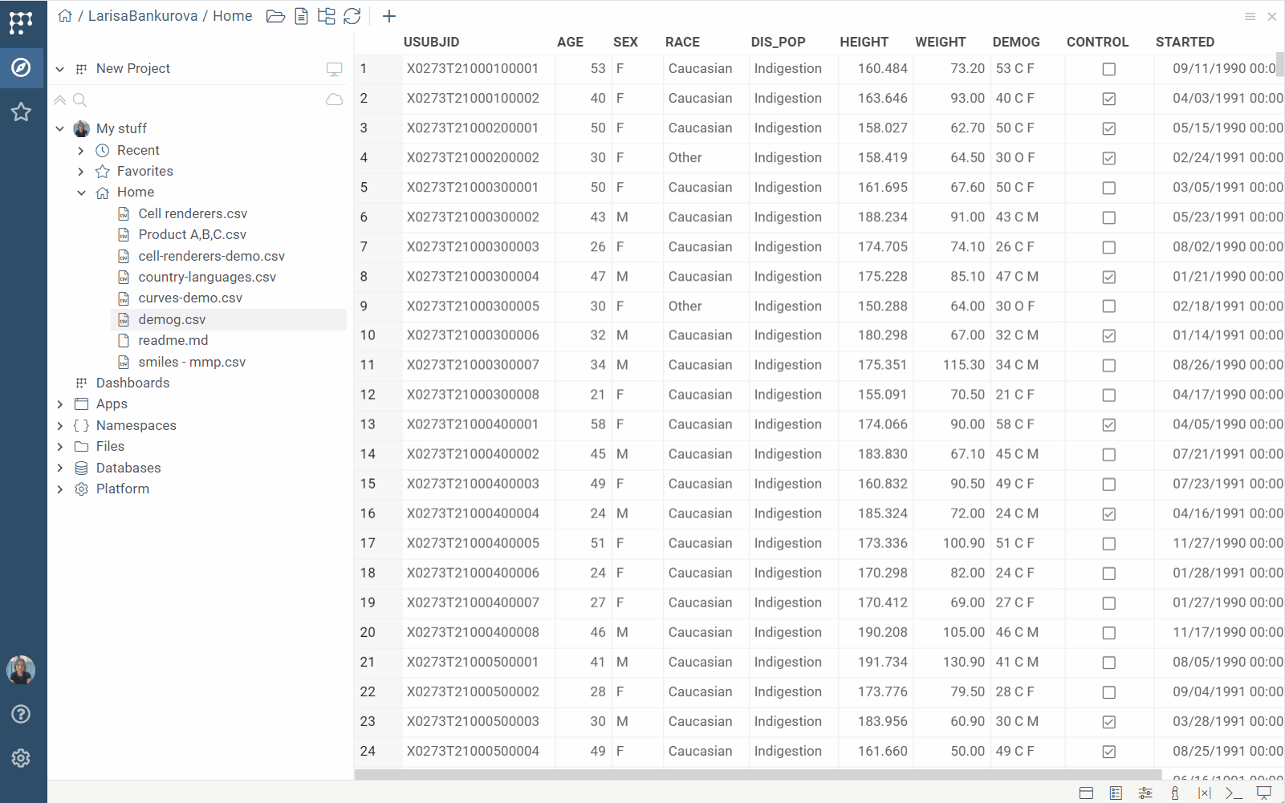Open the sliders settings icon in status bar
This screenshot has height=803, width=1285.
[1145, 793]
